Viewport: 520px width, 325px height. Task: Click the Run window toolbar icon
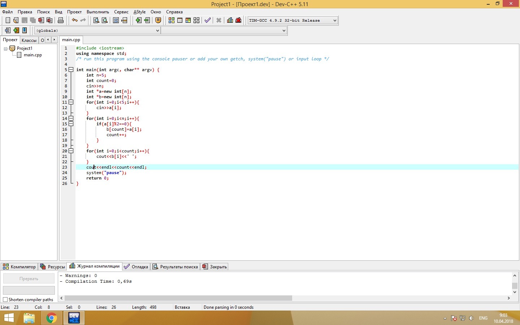tap(180, 21)
